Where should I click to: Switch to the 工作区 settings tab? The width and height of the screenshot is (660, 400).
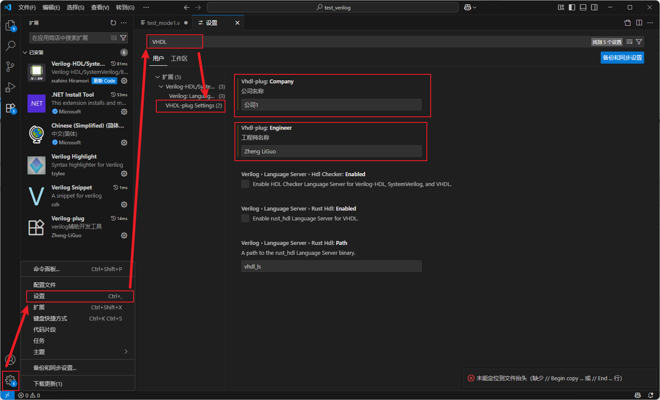(179, 58)
